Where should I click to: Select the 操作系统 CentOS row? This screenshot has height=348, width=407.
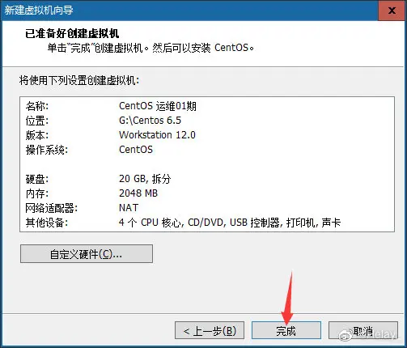click(207, 150)
